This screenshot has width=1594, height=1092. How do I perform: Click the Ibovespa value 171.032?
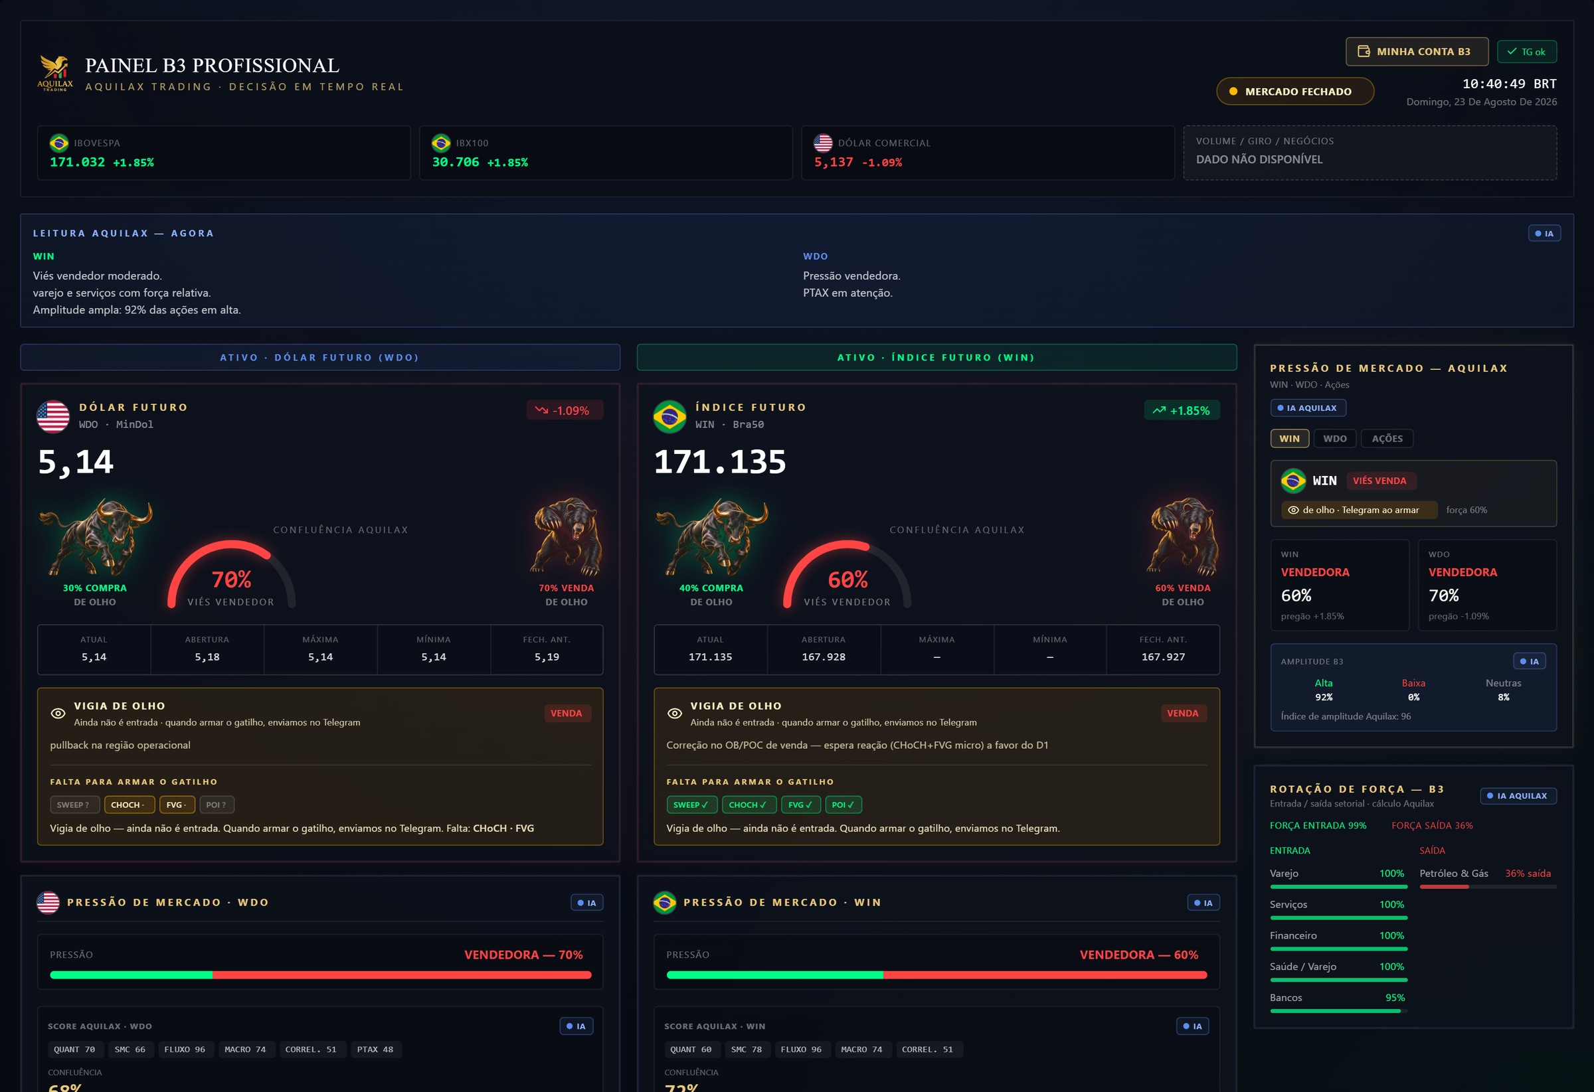point(78,162)
